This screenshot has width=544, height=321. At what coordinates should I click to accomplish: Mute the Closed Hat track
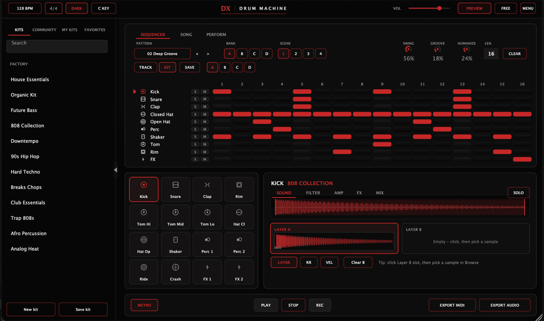204,114
